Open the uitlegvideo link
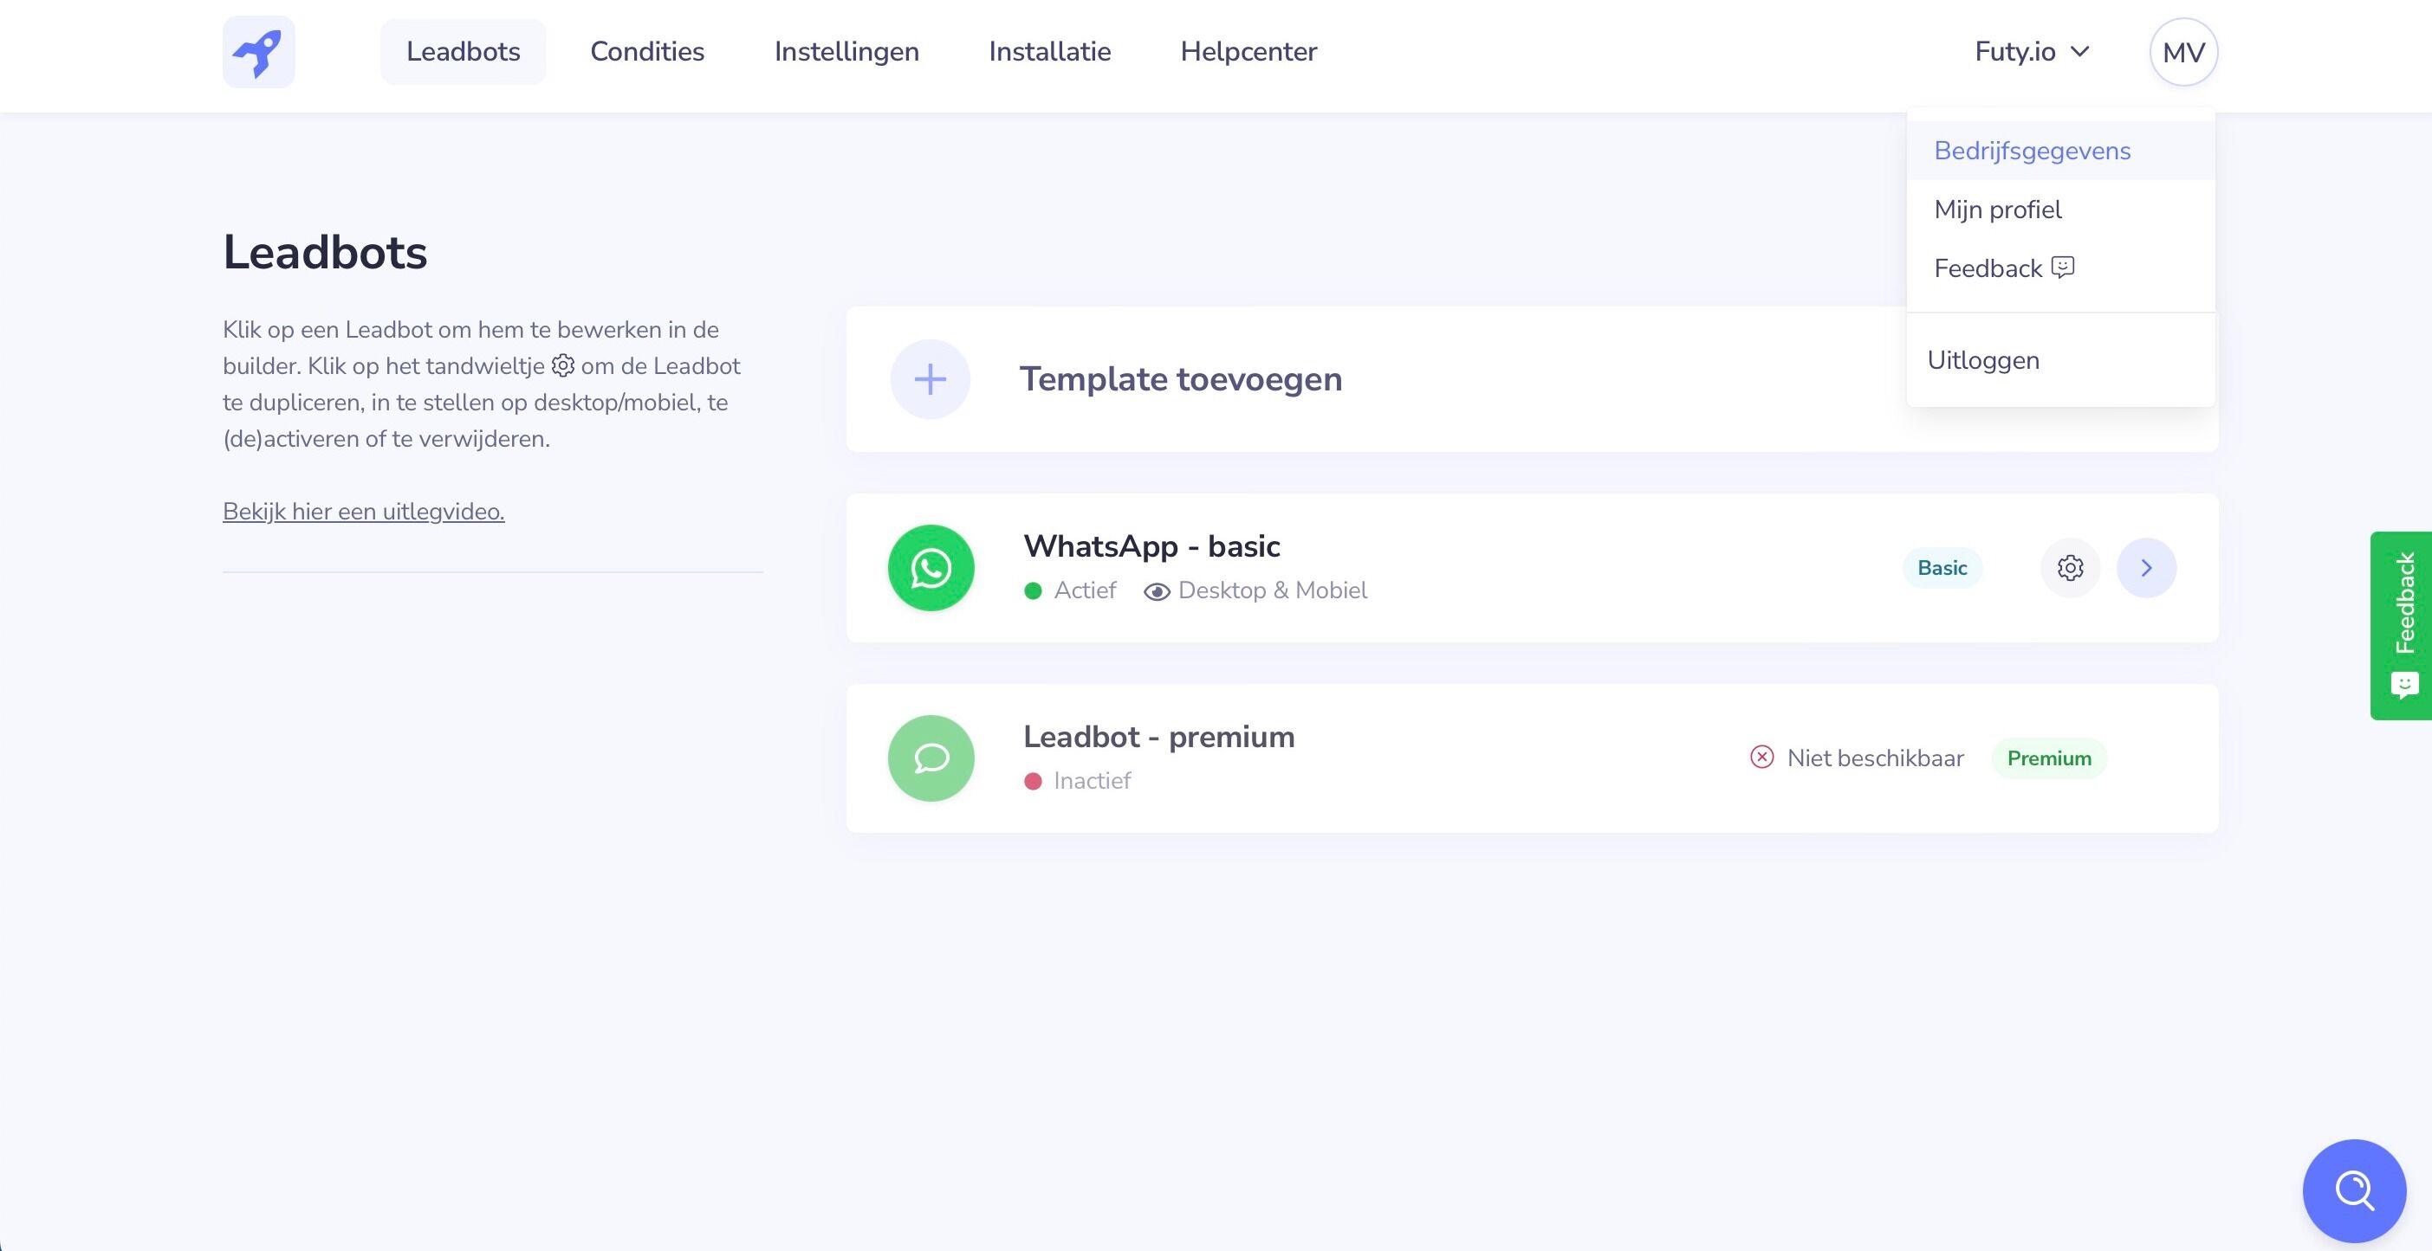Viewport: 2432px width, 1251px height. 364,512
